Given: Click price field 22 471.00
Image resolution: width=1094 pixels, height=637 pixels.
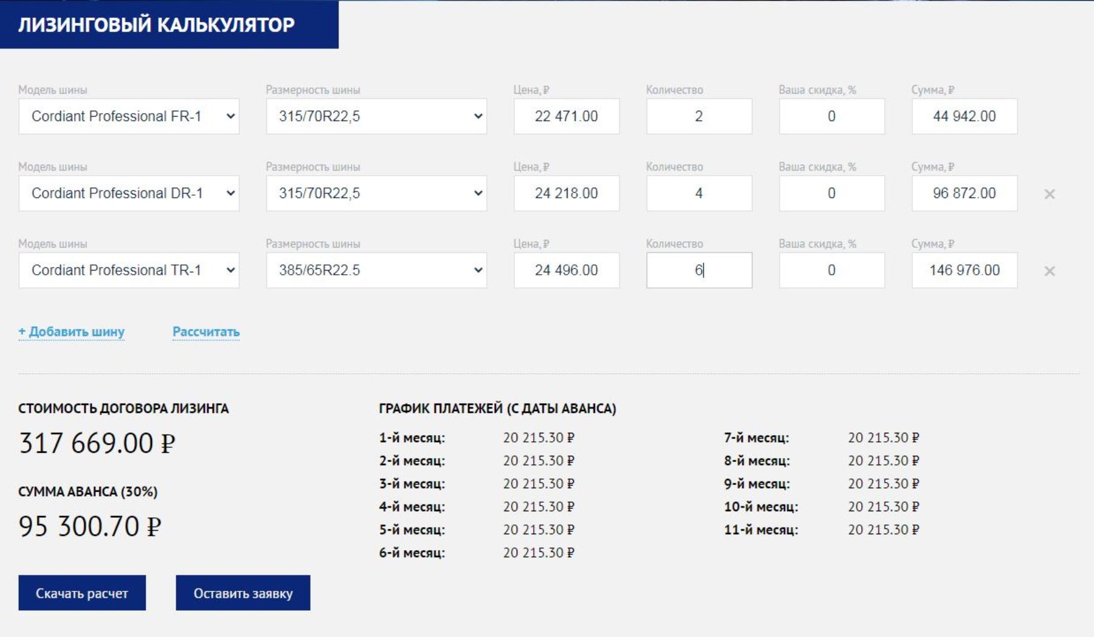Looking at the screenshot, I should (566, 116).
